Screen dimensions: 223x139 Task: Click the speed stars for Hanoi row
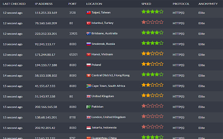click(152, 54)
